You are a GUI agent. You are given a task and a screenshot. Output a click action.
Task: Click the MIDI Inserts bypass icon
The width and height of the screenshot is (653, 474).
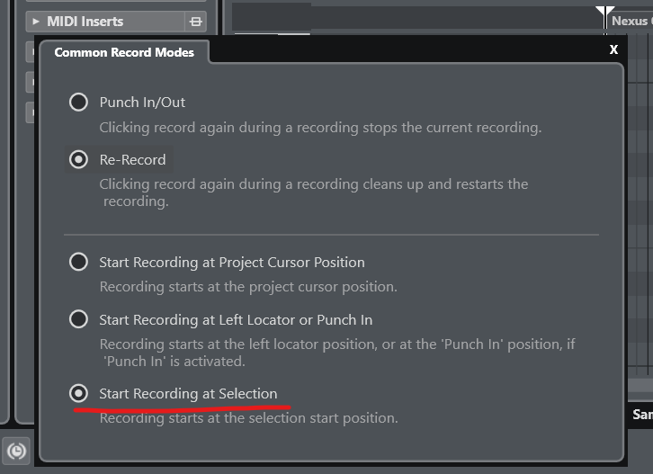[195, 22]
